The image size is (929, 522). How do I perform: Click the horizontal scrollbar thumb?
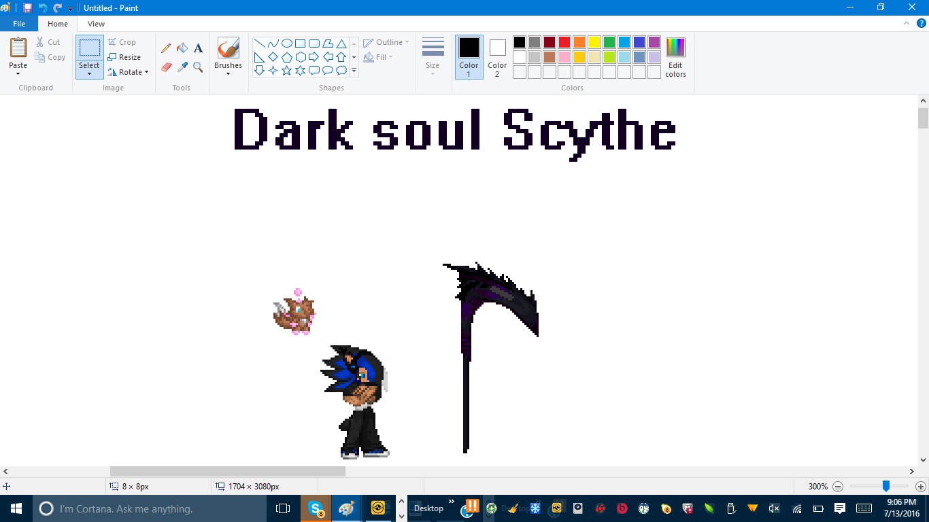point(227,471)
